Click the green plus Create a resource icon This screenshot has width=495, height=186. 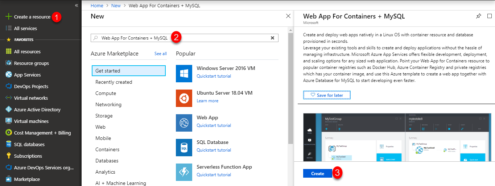[x=9, y=17]
